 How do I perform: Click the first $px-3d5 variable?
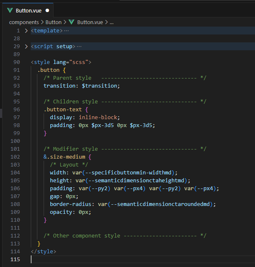tap(103, 125)
